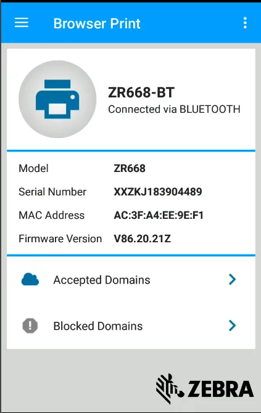Tap the blue printer icon
261x413 pixels.
click(57, 99)
